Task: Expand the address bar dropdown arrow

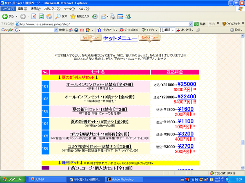Action: pyautogui.click(x=190, y=24)
